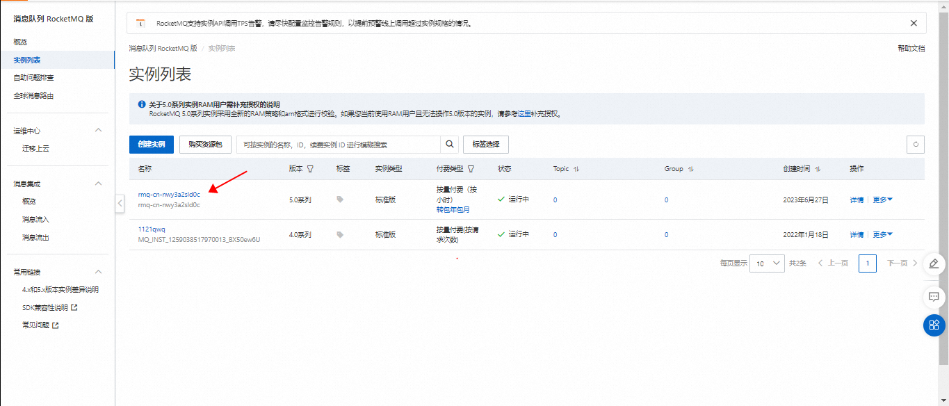Click the announcement horn icon in banner

point(142,24)
